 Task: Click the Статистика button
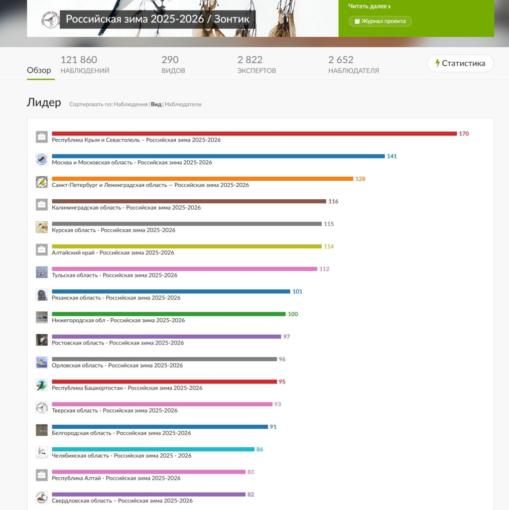460,63
